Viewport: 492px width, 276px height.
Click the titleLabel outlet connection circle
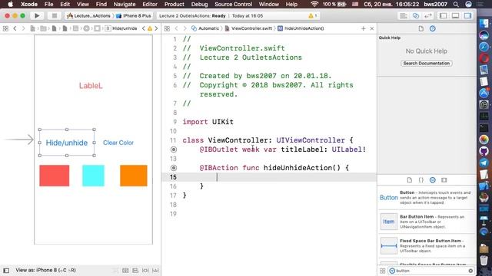click(x=174, y=149)
